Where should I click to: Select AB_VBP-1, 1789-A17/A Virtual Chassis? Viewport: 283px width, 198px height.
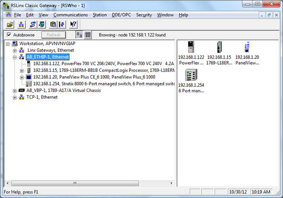[63, 90]
